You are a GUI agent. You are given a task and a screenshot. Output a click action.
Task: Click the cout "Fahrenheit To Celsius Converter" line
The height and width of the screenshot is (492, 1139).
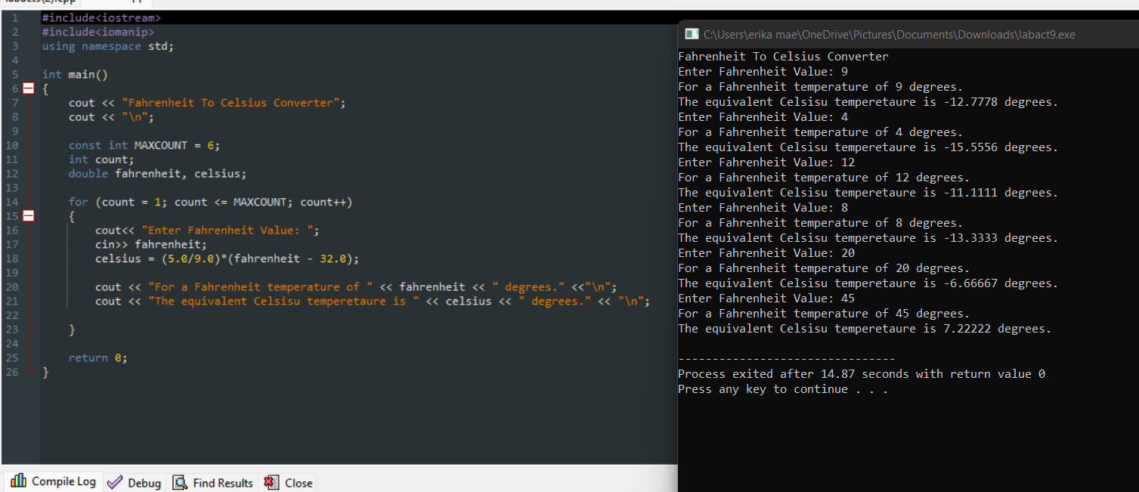tap(207, 103)
